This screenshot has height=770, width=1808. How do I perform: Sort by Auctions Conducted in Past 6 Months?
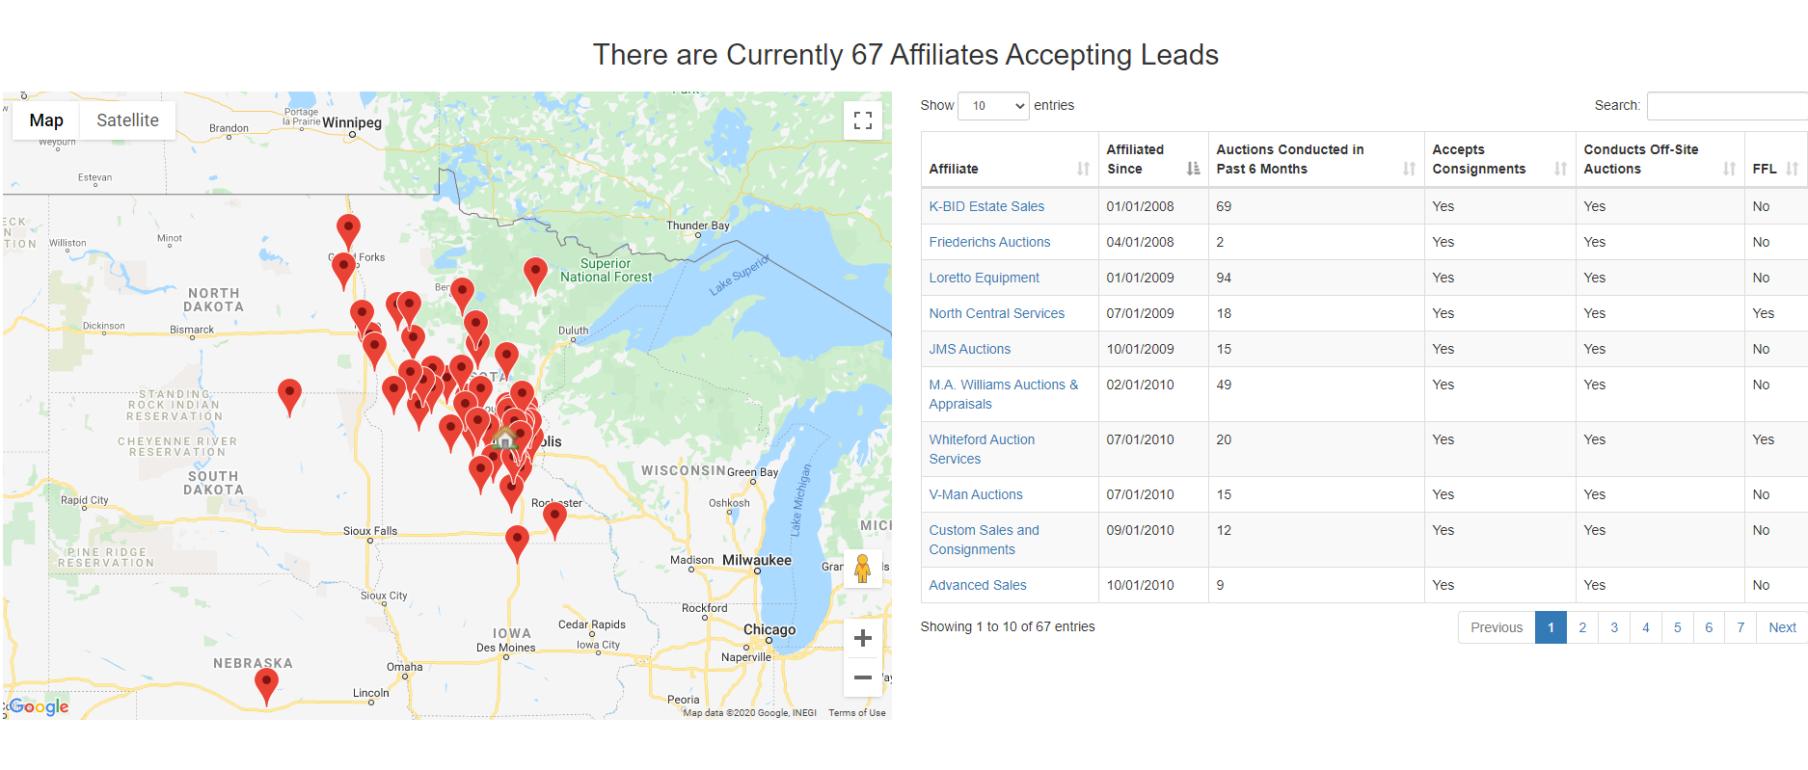pyautogui.click(x=1316, y=159)
